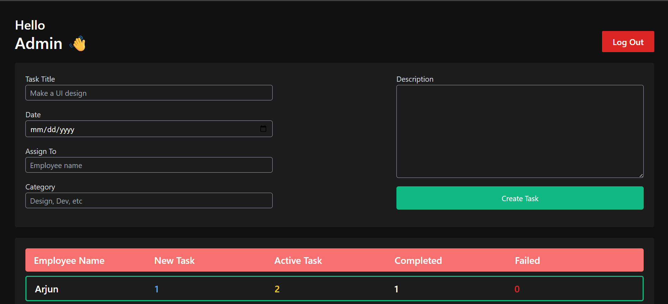
Task: Select the employee name Arjun
Action: (47, 289)
